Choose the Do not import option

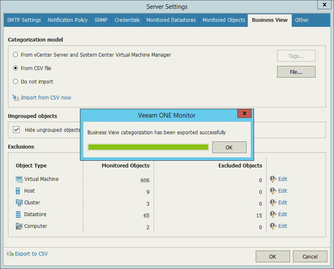(15, 81)
